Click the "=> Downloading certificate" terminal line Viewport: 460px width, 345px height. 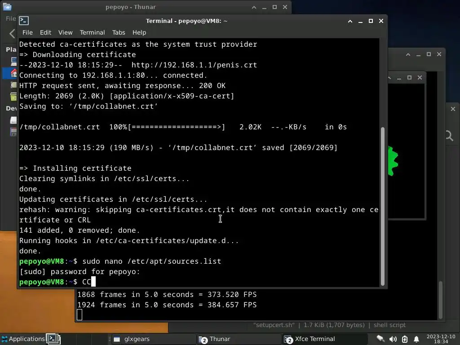(x=77, y=54)
